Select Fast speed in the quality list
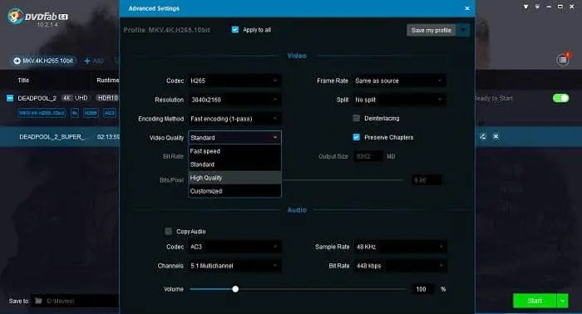Viewport: 582px width, 314px height. (x=234, y=151)
